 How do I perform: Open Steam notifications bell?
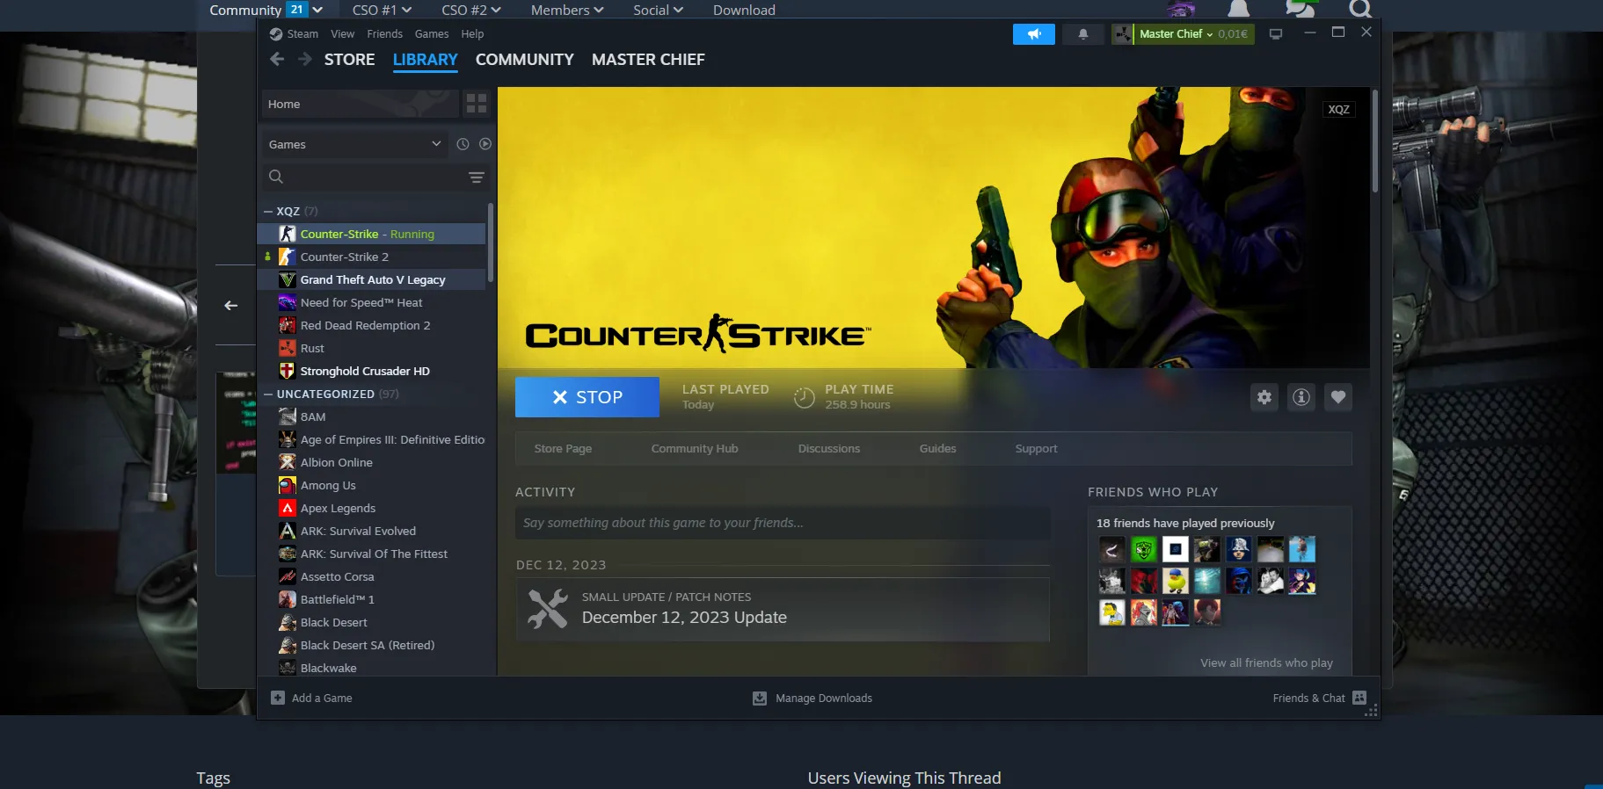(x=1083, y=34)
